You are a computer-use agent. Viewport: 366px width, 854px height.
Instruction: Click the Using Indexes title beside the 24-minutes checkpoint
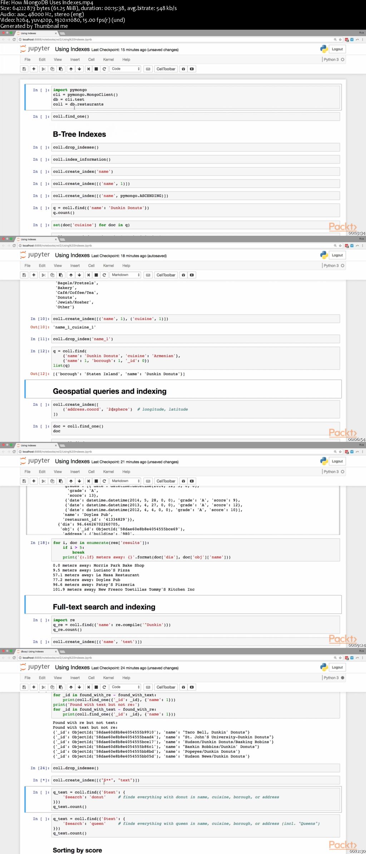point(72,668)
